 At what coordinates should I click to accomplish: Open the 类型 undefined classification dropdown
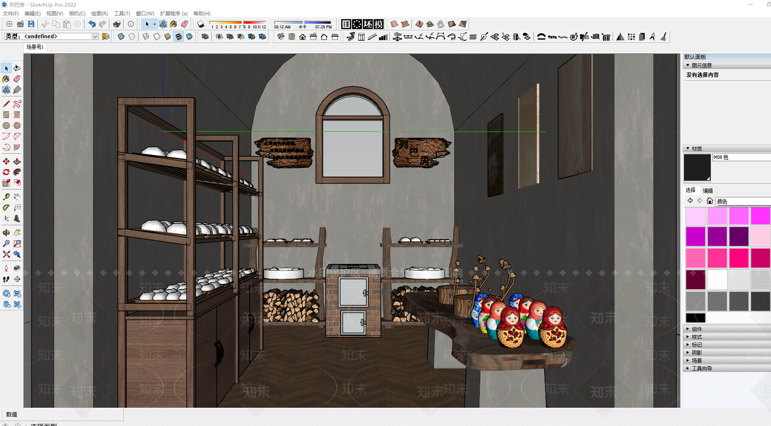click(x=95, y=37)
